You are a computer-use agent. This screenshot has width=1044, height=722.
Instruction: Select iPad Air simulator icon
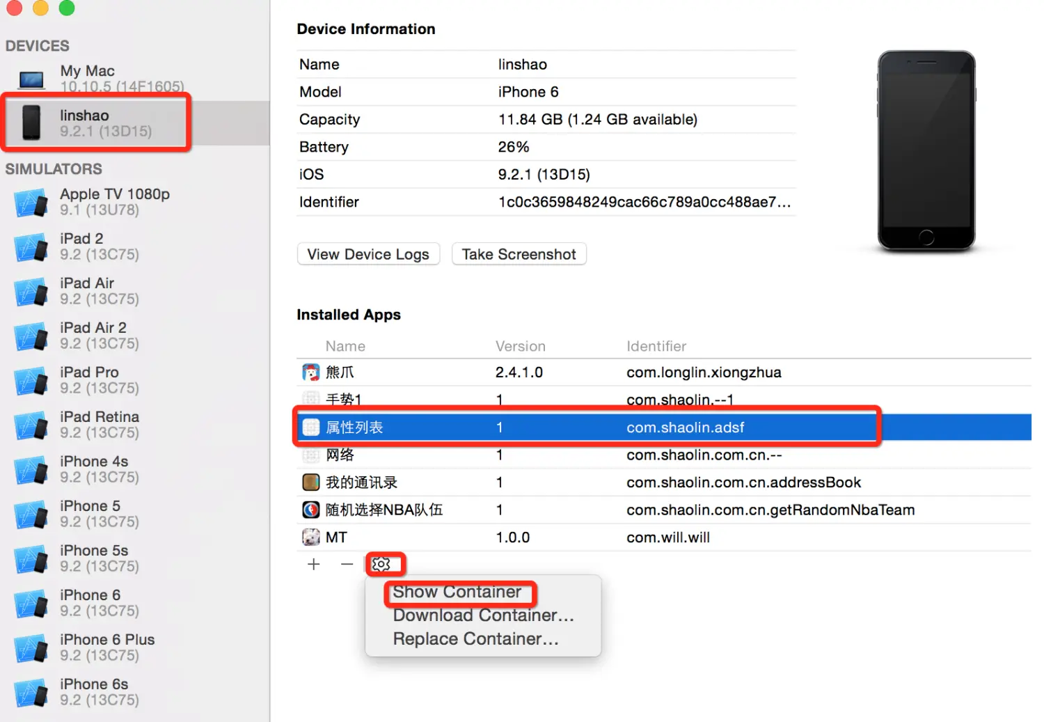31,292
